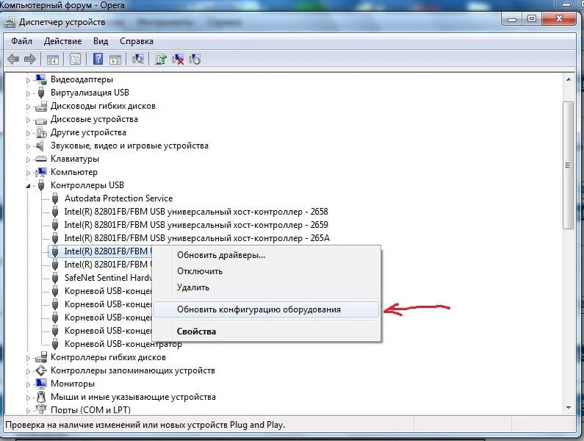Image resolution: width=584 pixels, height=441 pixels.
Task: Click Uninstall device icon with red X
Action: (x=178, y=59)
